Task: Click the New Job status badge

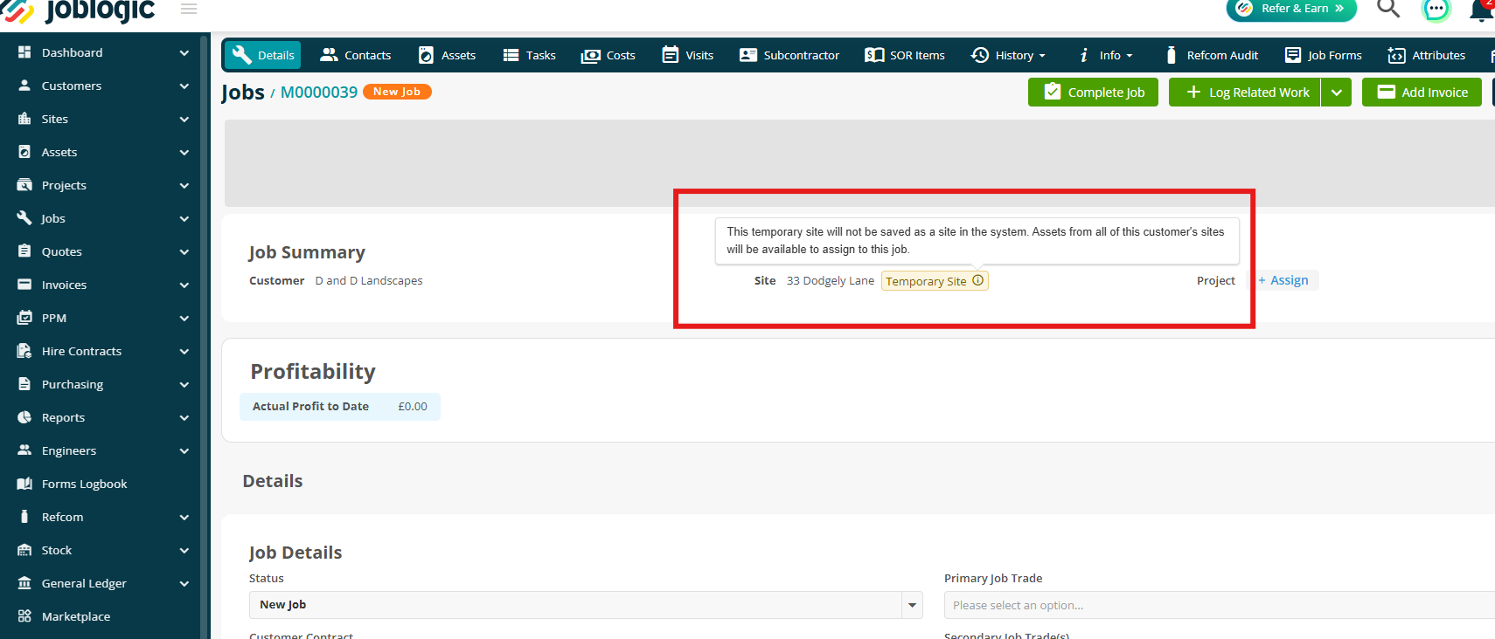Action: pyautogui.click(x=397, y=92)
